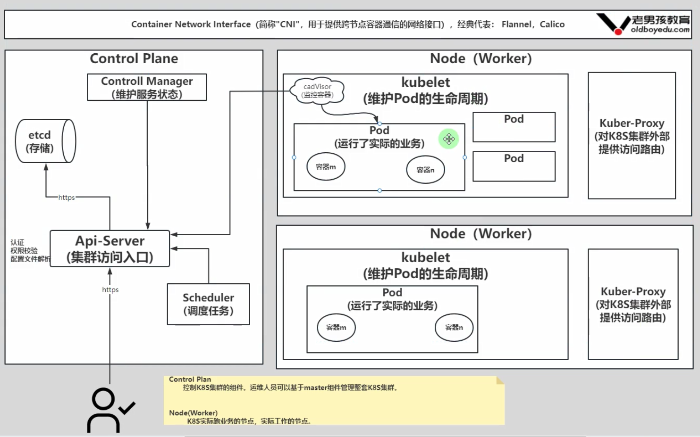Select 容器n oval in the selected Pod
This screenshot has height=437, width=700.
[425, 170]
